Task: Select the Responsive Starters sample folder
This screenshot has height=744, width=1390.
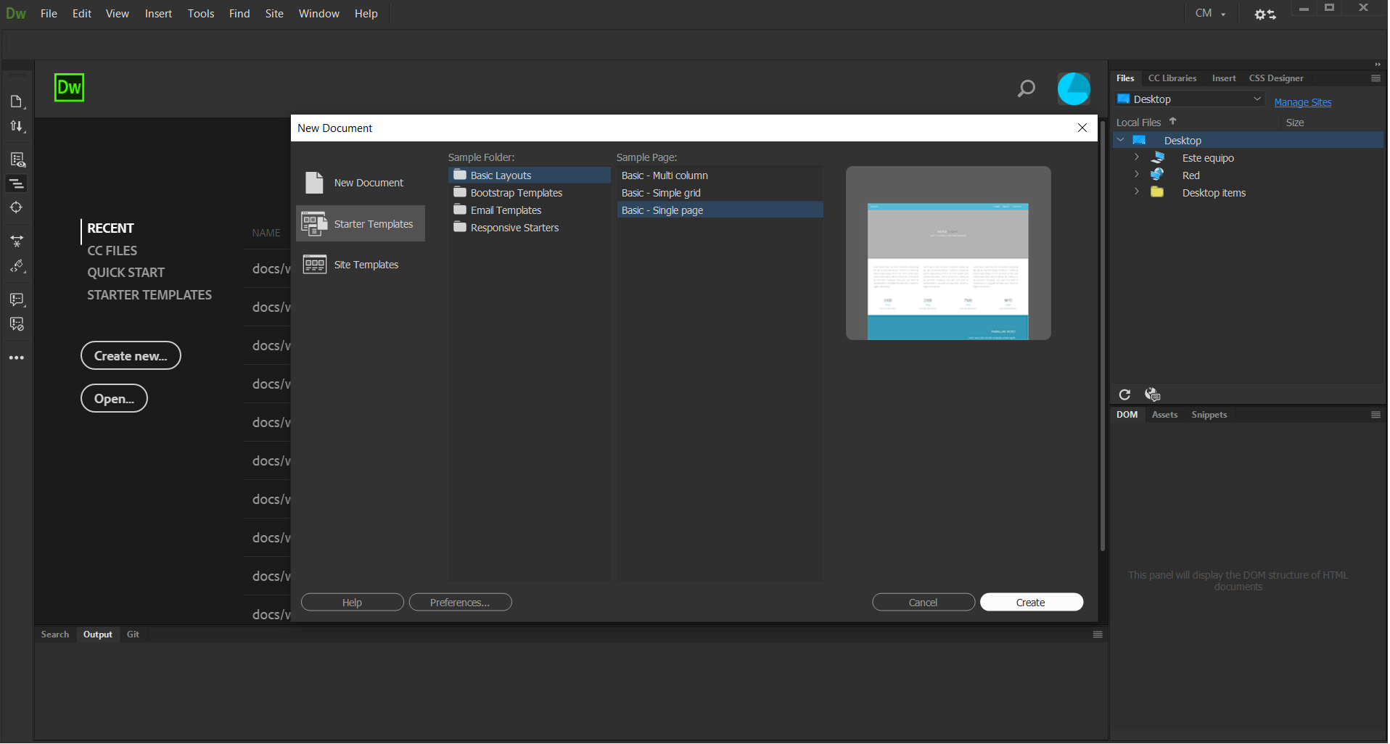Action: click(530, 228)
